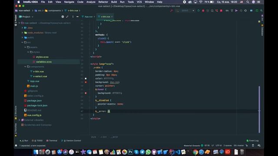Open Telegram from the Dock
The height and width of the screenshot is (156, 278).
click(142, 152)
